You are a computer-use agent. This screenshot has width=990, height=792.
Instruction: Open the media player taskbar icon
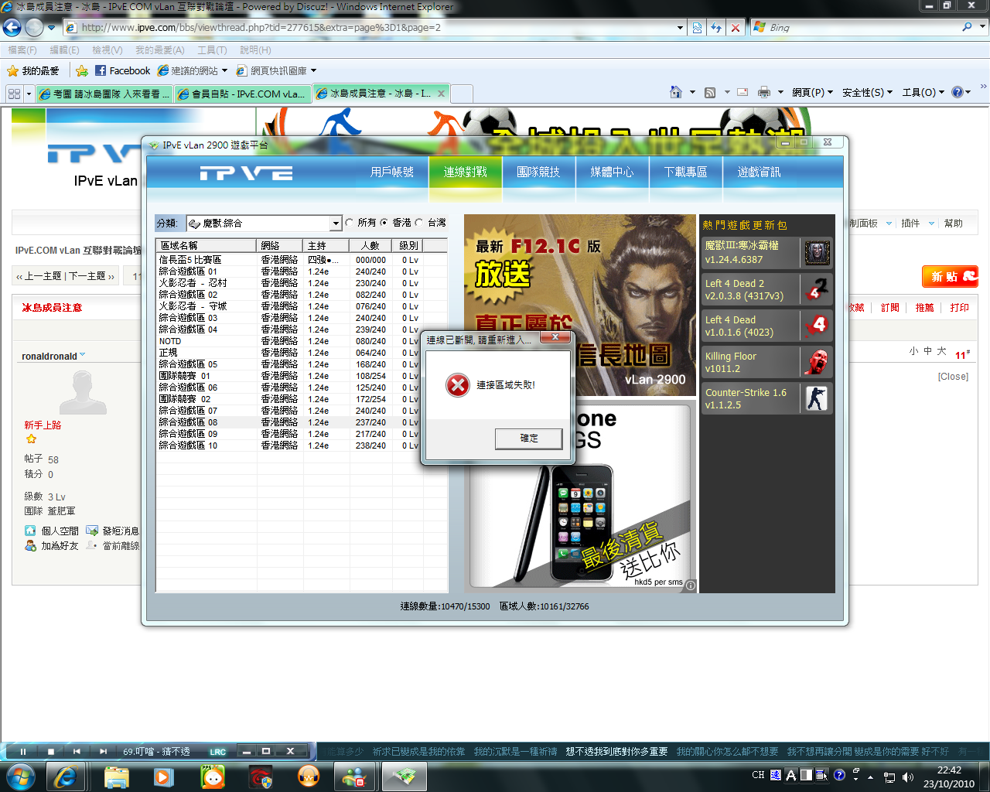(163, 777)
